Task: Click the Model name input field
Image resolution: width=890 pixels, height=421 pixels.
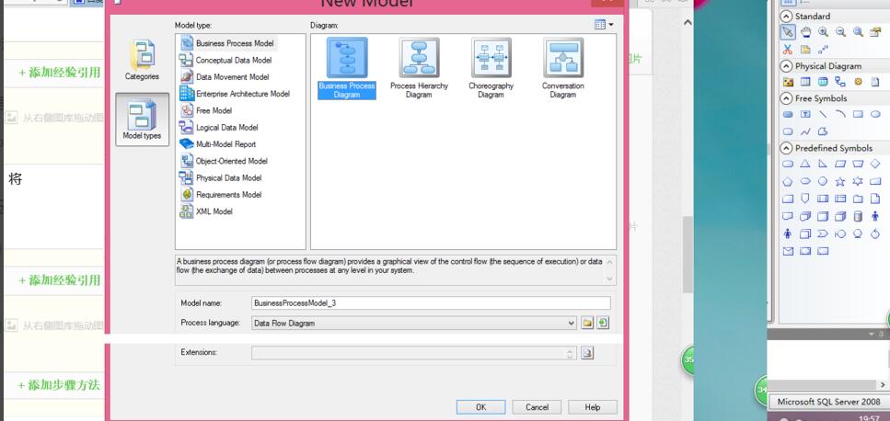Action: (430, 302)
